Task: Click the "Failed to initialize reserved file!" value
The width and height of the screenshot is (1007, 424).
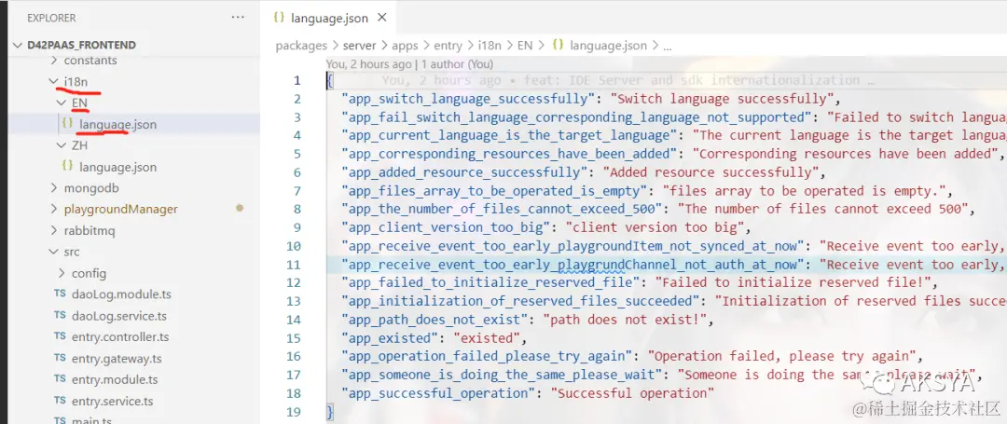Action: pos(792,282)
